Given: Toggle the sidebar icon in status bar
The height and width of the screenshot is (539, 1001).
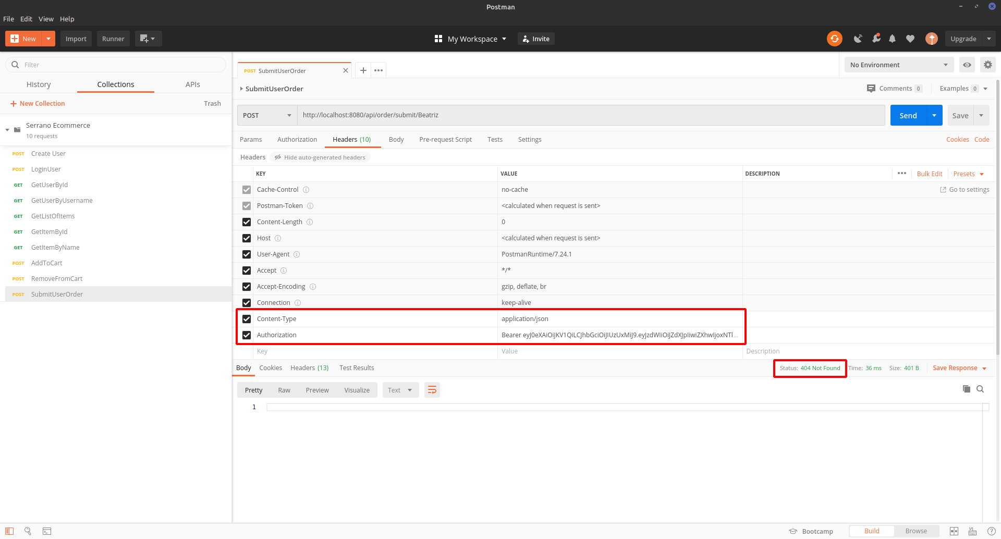Looking at the screenshot, I should tap(9, 531).
